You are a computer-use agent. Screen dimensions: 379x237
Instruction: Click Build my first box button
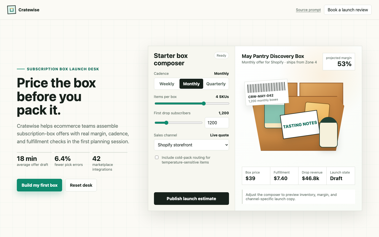pos(39,185)
